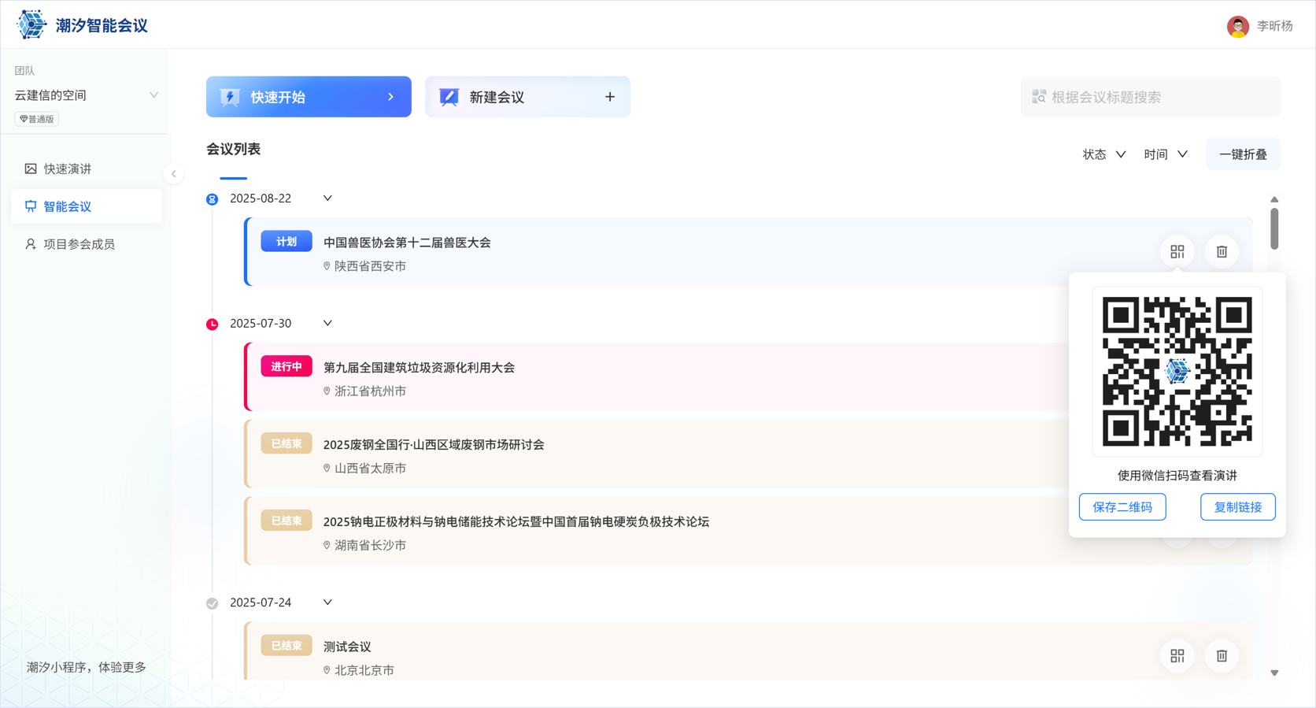The image size is (1316, 708).
Task: Open meeting 中国兽医协会第十二届兽医大会
Action: [407, 243]
